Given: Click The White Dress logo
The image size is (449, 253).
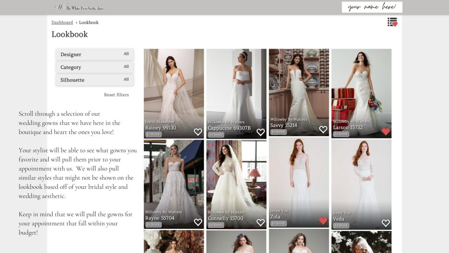Looking at the screenshot, I should point(79,7).
